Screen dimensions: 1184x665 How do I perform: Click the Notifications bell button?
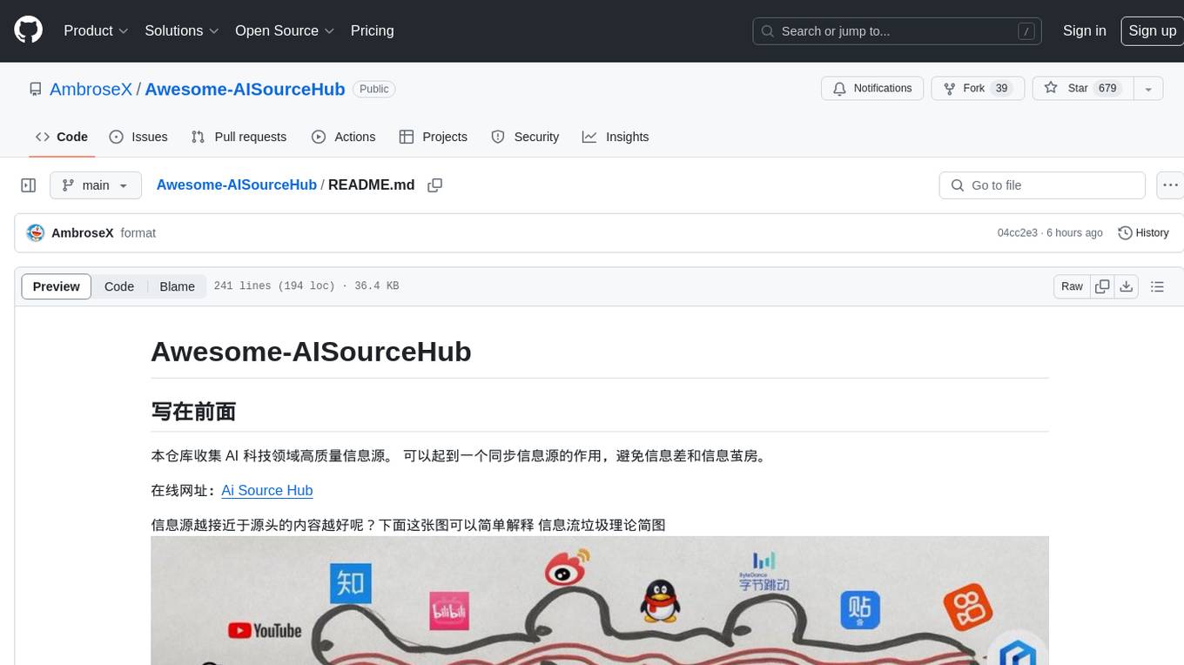(x=872, y=88)
